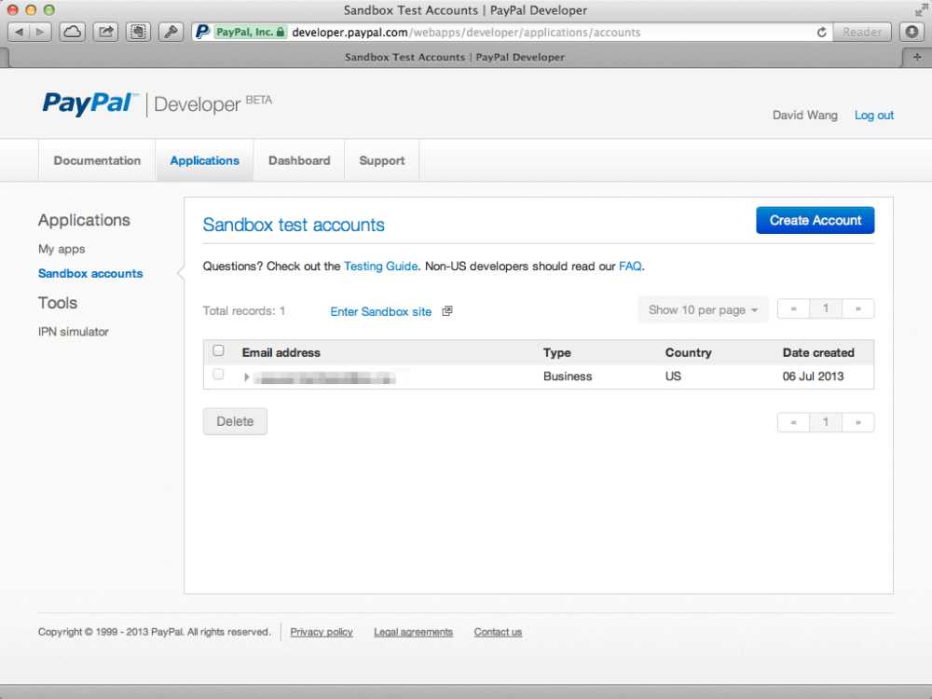The width and height of the screenshot is (932, 699).
Task: Click the Delete button
Action: pos(235,421)
